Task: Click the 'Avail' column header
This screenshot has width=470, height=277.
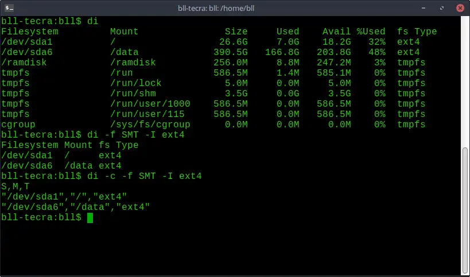Action: coord(336,32)
